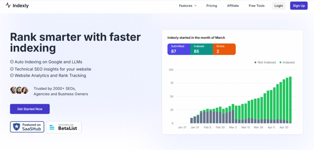Click the 100 y-axis value

[x=171, y=70]
